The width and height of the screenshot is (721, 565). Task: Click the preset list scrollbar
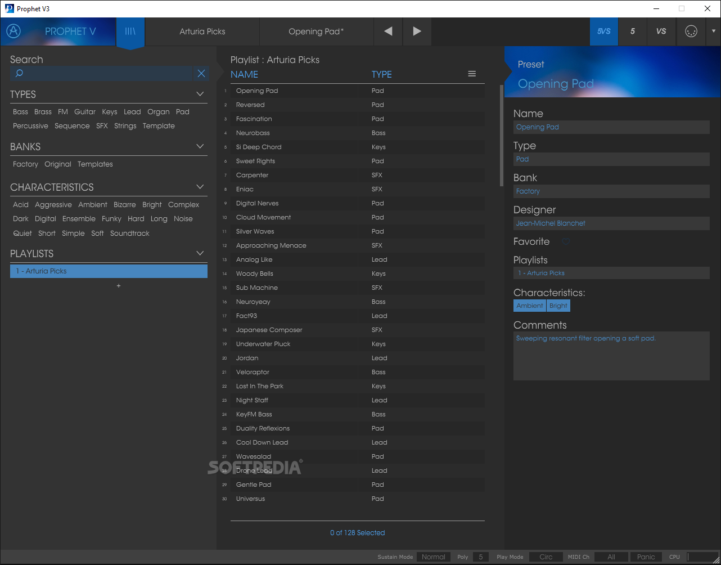tap(502, 135)
